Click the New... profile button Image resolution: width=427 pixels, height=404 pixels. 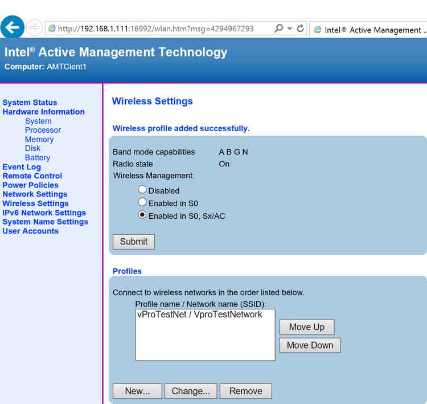click(x=138, y=391)
